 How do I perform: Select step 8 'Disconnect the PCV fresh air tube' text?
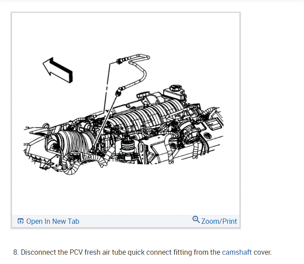point(142,252)
